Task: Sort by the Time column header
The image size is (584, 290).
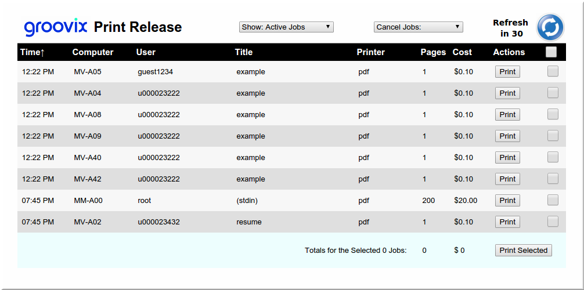Action: pos(33,52)
